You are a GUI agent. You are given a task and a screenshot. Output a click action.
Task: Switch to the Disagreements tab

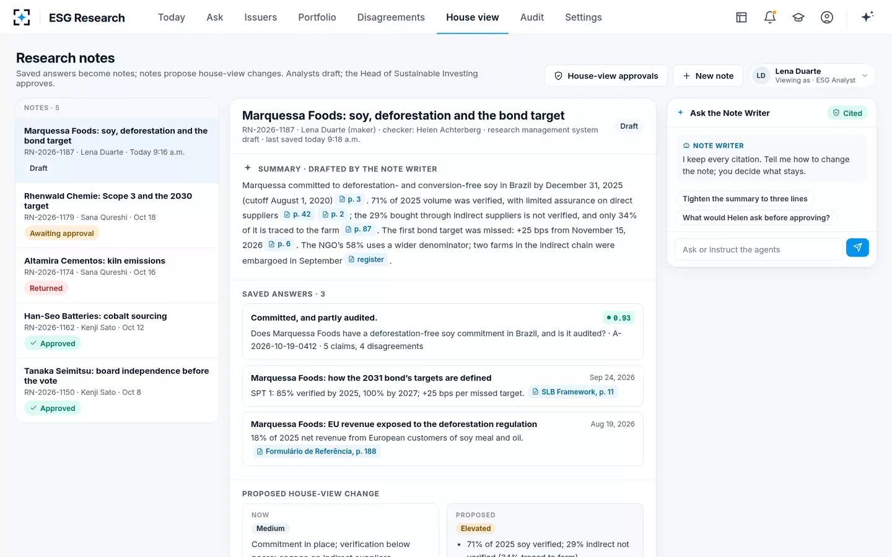point(391,17)
